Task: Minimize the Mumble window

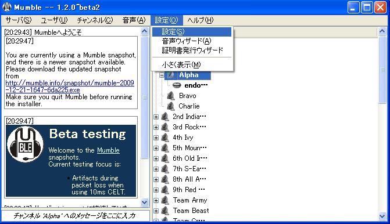Action: point(353,7)
